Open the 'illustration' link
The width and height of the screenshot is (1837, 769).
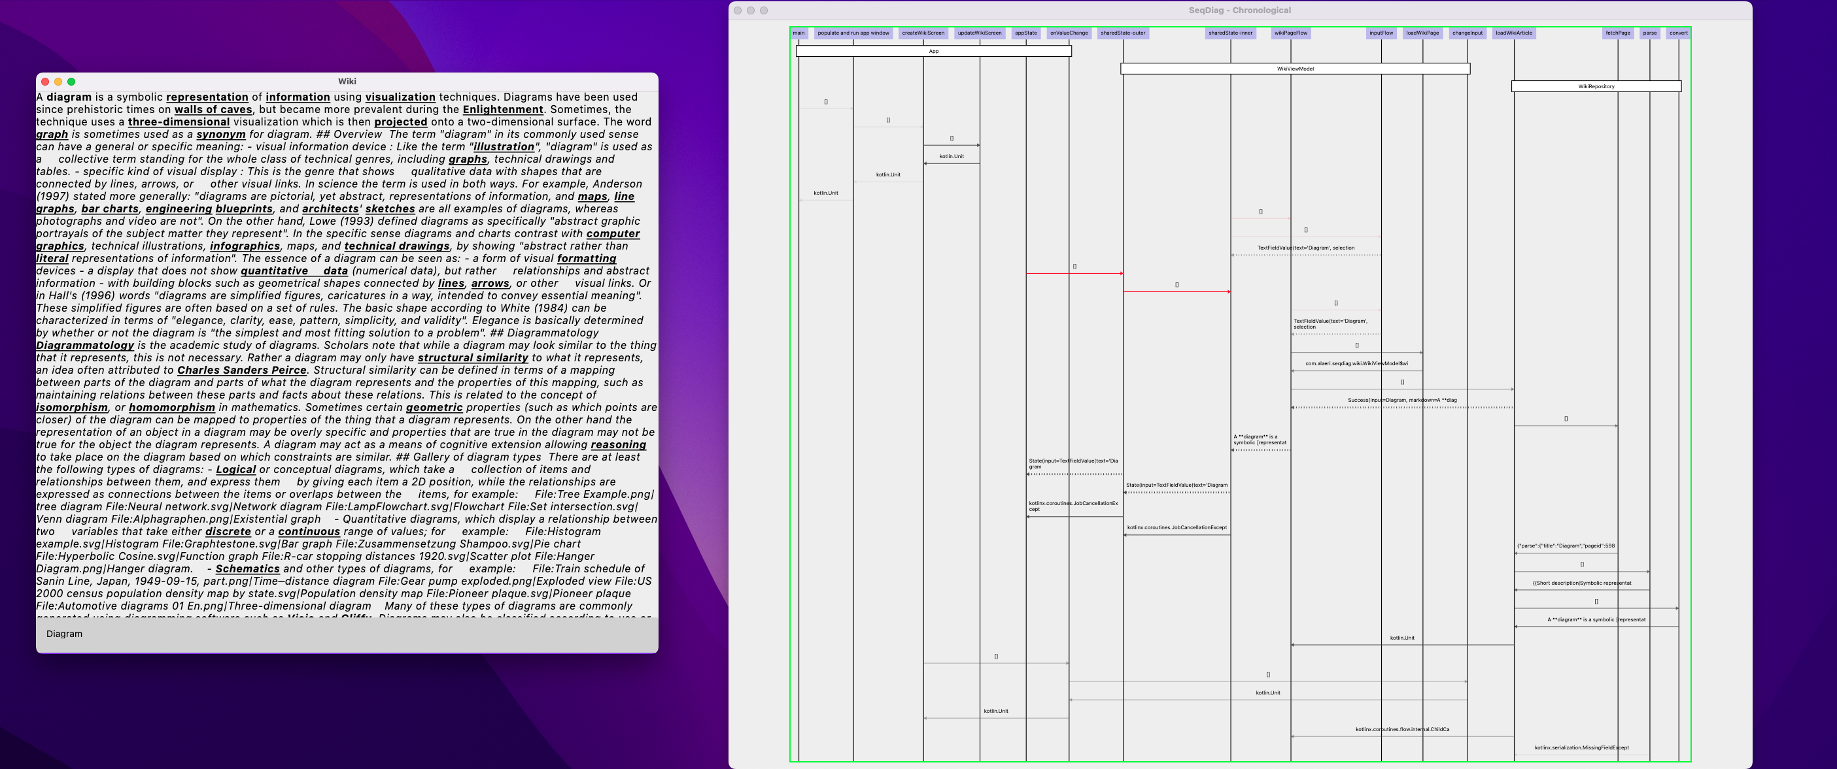point(504,147)
